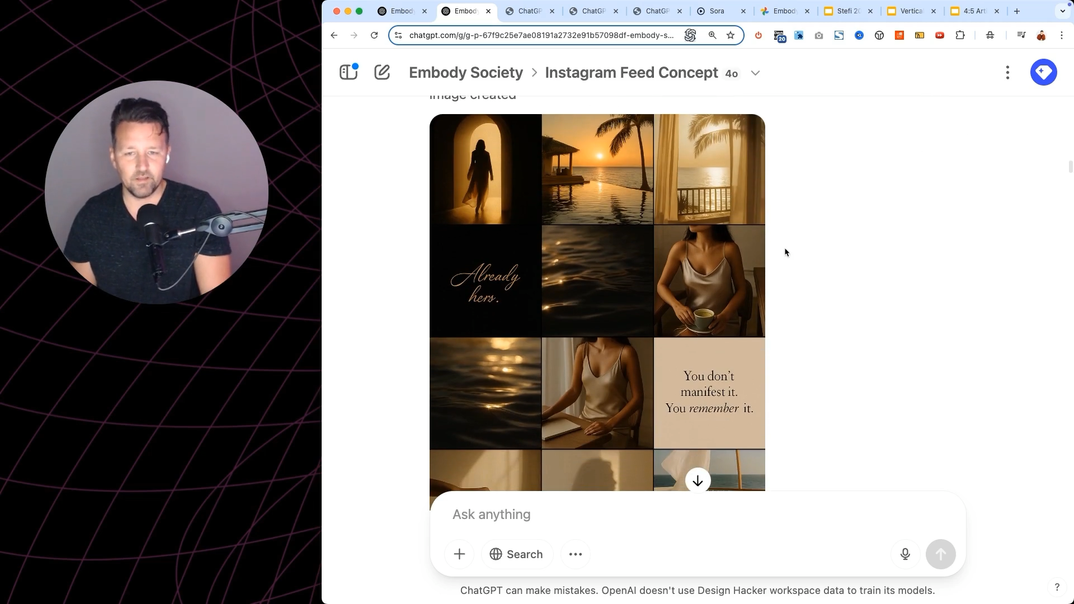Start a new chat with compose icon
Image resolution: width=1074 pixels, height=604 pixels.
(382, 73)
